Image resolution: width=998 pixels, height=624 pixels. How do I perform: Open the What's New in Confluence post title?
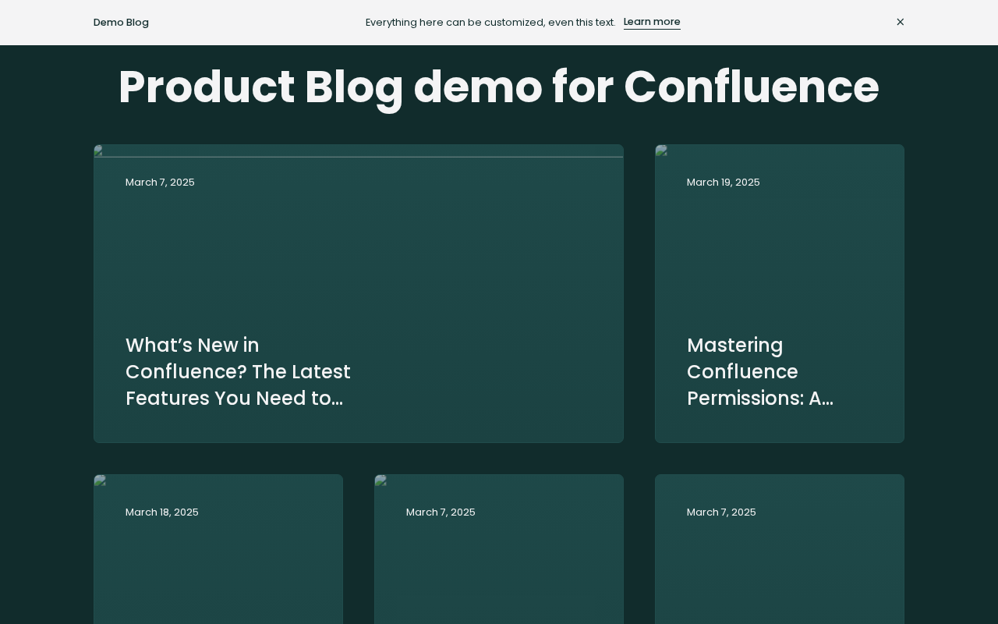(238, 371)
